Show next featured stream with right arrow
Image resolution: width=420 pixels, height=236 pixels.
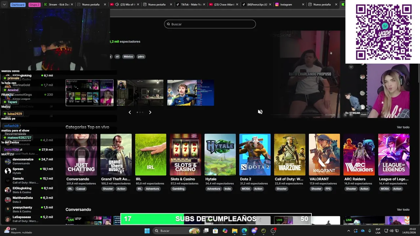(150, 112)
